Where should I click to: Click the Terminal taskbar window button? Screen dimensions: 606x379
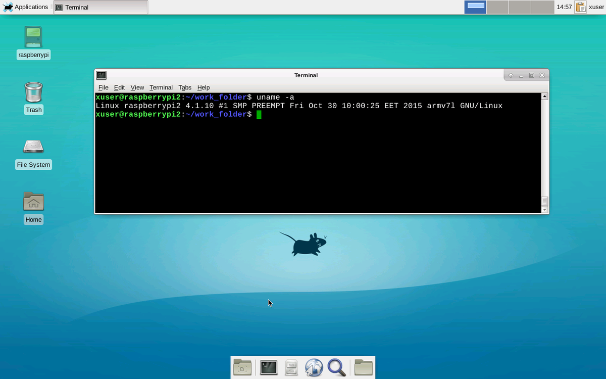click(100, 7)
